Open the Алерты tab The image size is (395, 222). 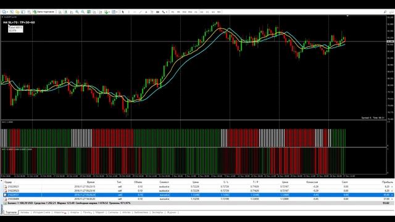click(x=74, y=212)
